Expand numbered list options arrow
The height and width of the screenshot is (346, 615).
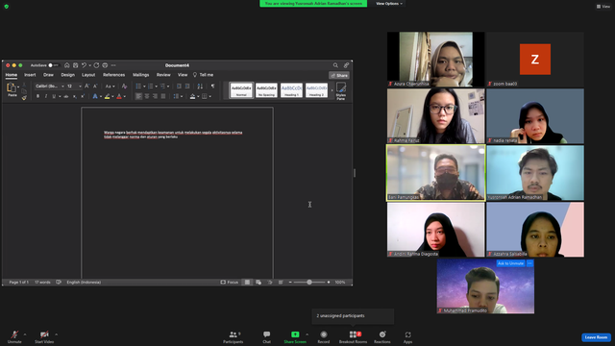point(156,86)
